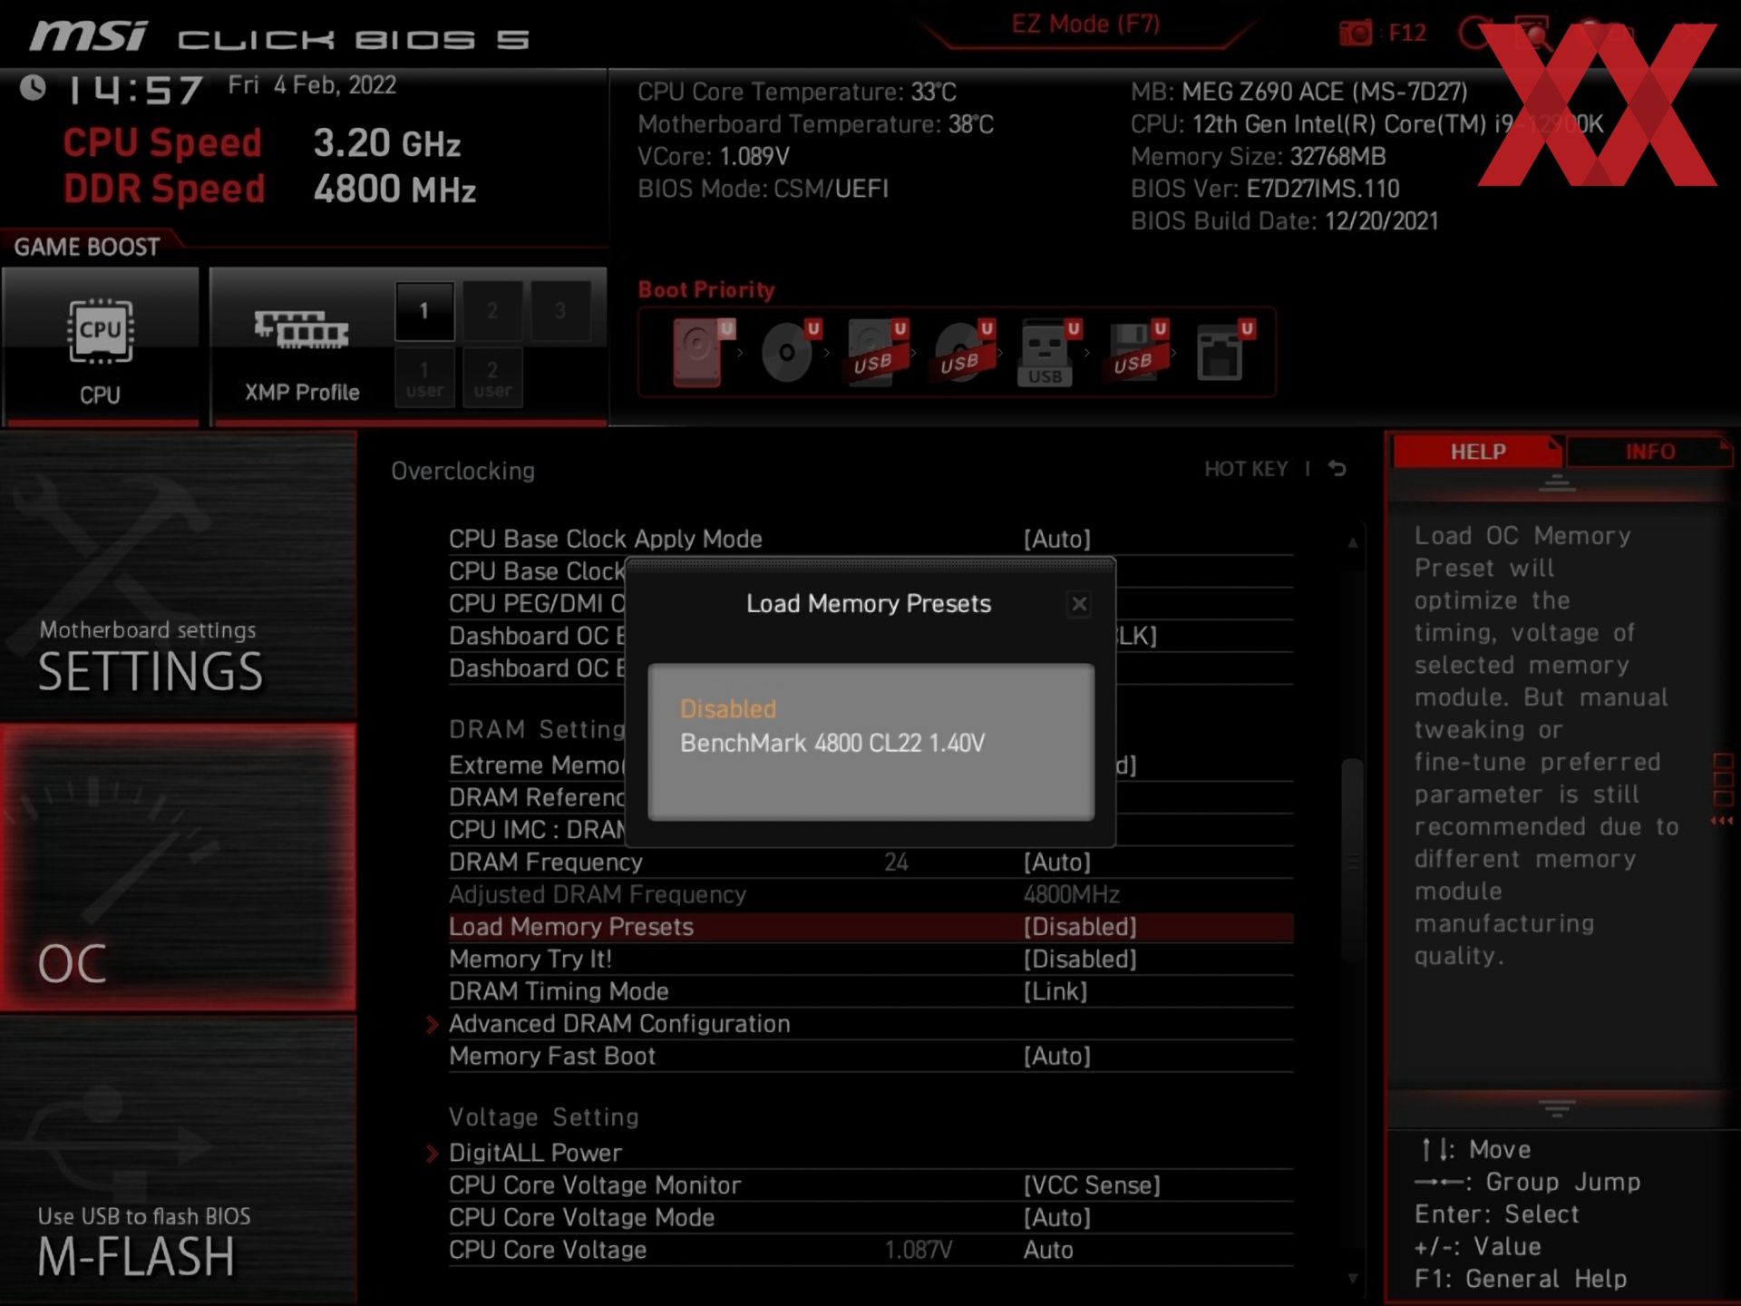Select the CD/DVD boot device icon
1741x1306 pixels.
click(x=789, y=352)
